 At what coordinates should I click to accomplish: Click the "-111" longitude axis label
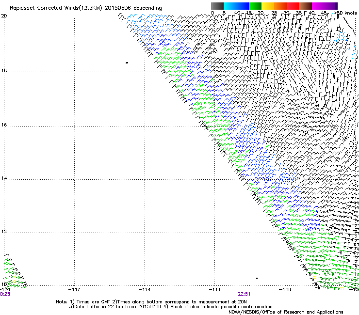[214, 290]
